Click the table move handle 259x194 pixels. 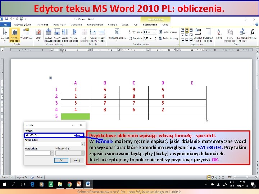coord(51,78)
